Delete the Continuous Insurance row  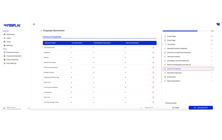pyautogui.click(x=153, y=88)
